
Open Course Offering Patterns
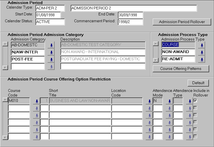(181, 69)
